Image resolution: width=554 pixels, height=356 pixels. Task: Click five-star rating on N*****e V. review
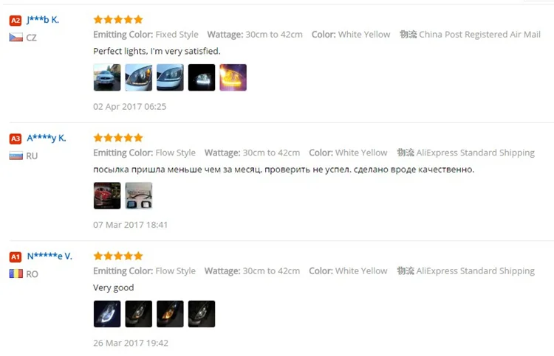[118, 256]
